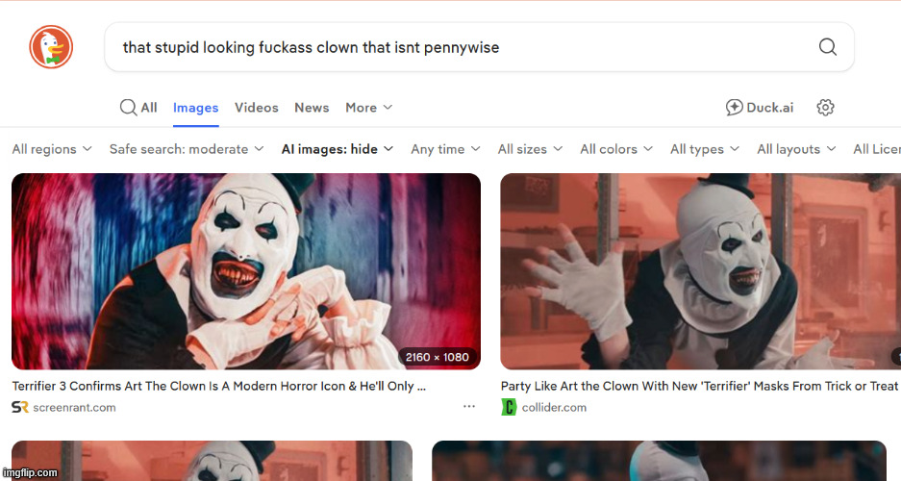Viewport: 901px width, 481px height.
Task: Open Safe search: moderate dropdown
Action: click(x=187, y=149)
